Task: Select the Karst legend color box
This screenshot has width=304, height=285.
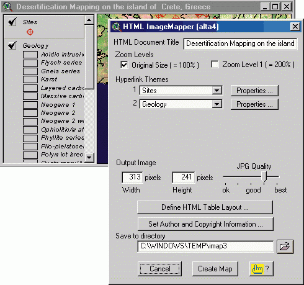Action: 30,79
